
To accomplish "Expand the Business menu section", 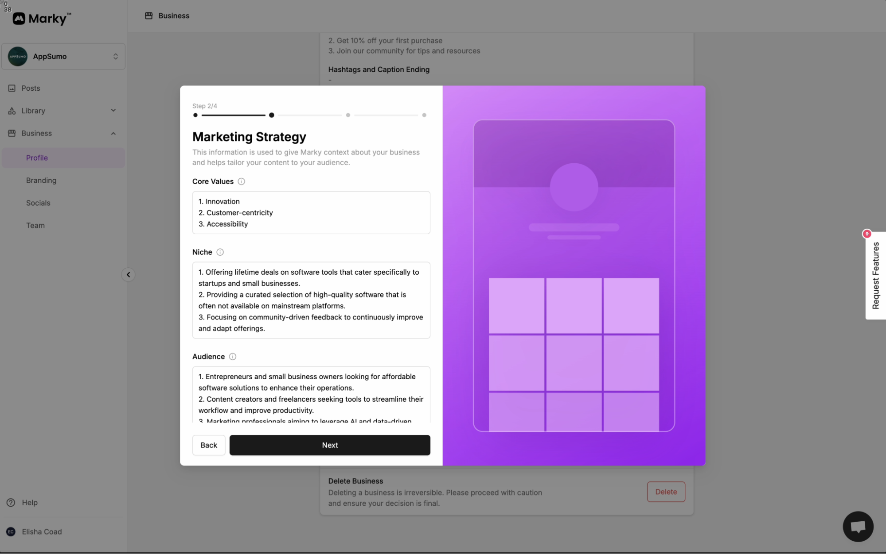I will coord(113,133).
